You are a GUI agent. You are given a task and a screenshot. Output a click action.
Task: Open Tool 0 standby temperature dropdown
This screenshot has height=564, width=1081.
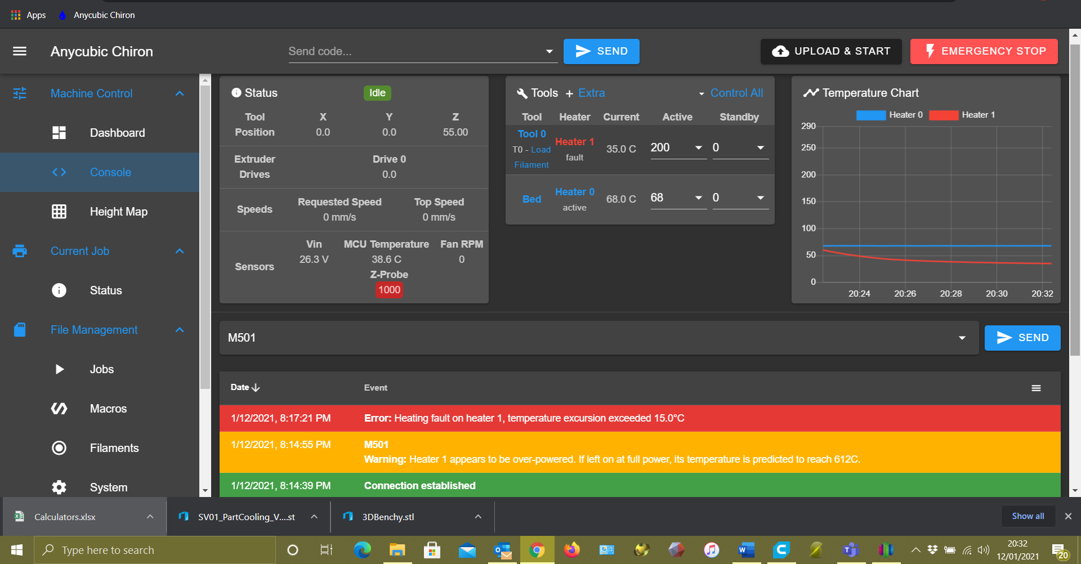(x=761, y=147)
